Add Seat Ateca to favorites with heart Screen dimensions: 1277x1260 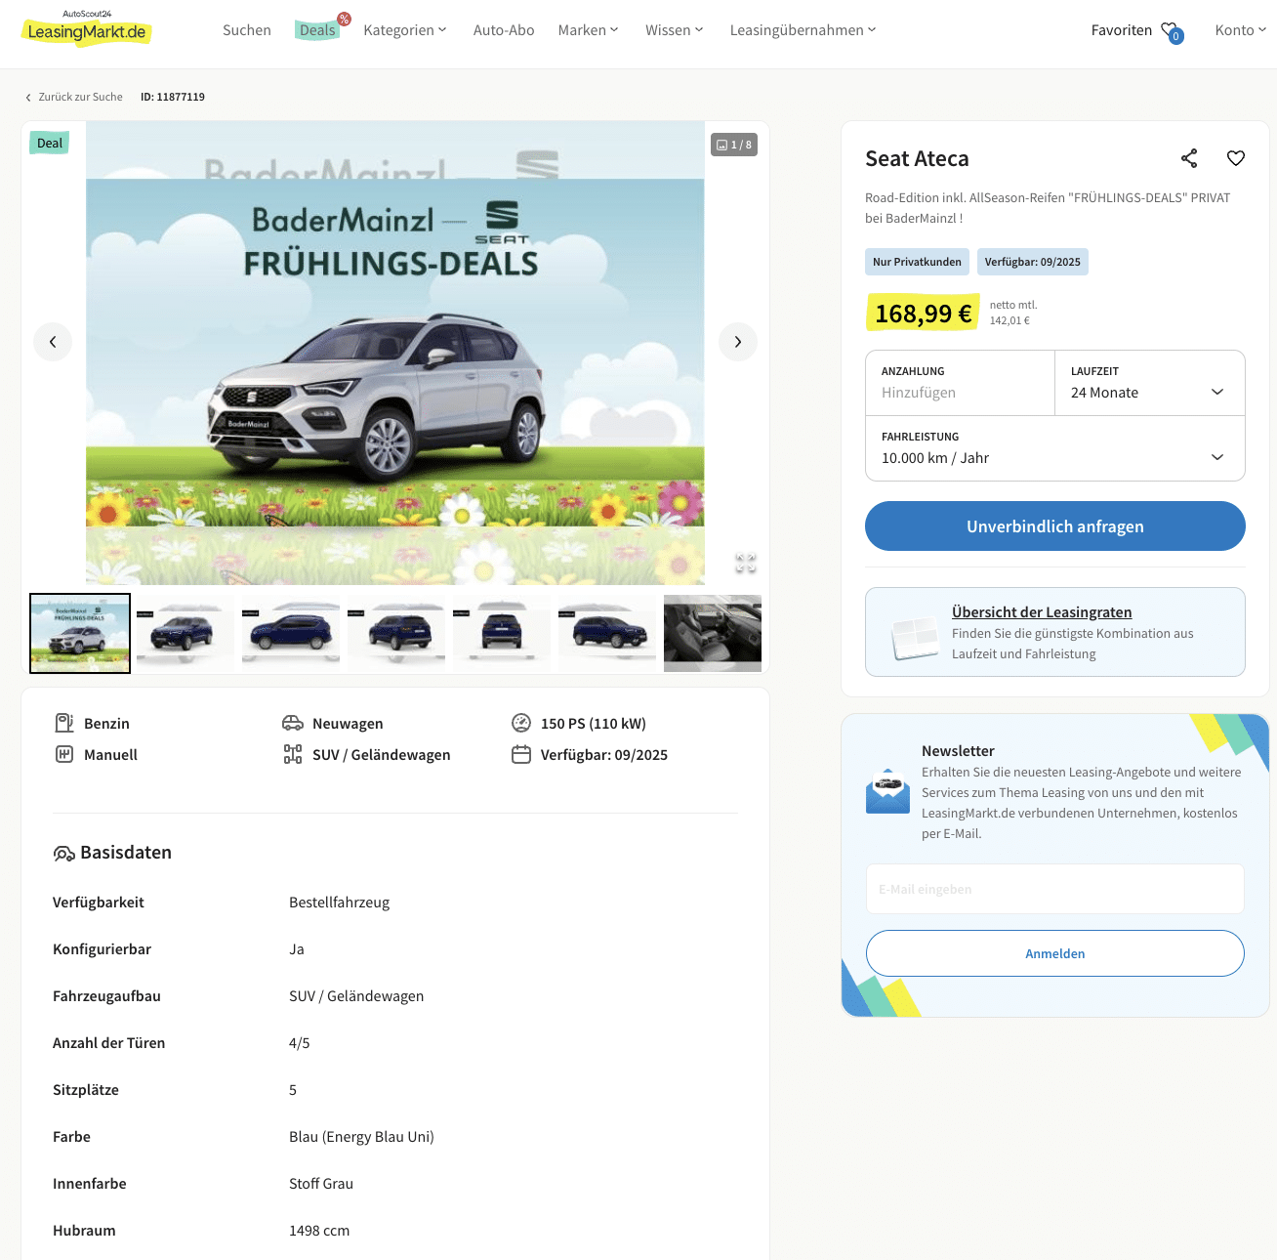pos(1236,158)
